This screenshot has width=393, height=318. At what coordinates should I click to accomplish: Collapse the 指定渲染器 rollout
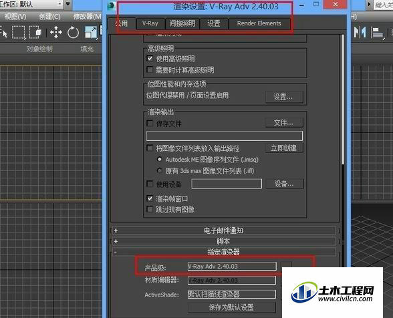[x=223, y=252]
